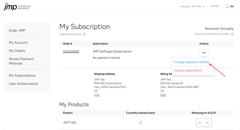240x130 pixels.
Task: Expand the Welcome, JMP Test! account menu
Action: [192, 6]
